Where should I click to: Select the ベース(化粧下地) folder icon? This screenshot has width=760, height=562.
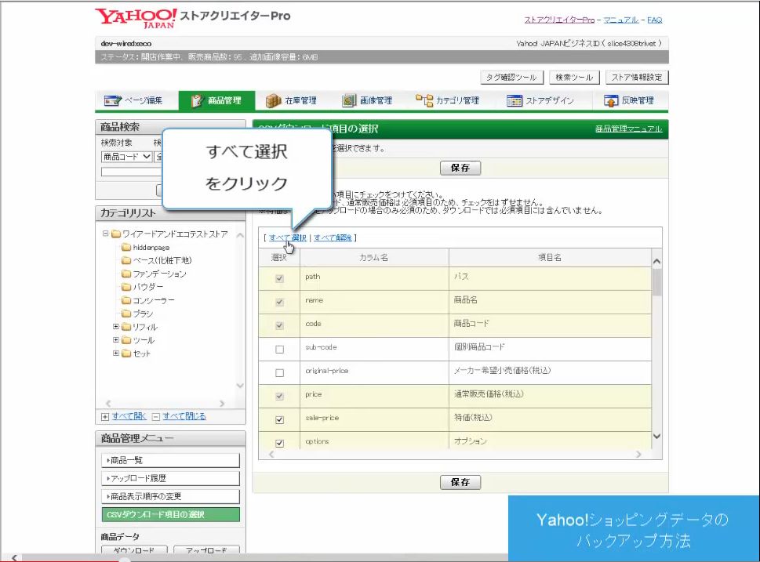126,260
